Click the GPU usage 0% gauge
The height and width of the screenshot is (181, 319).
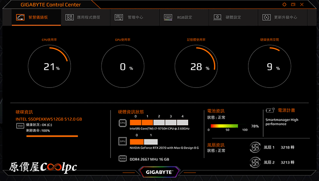click(x=123, y=66)
